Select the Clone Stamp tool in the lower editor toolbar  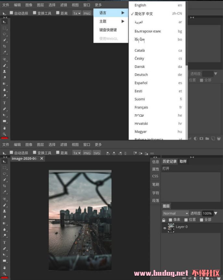point(5,211)
